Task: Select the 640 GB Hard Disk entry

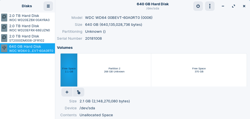Action: [27, 48]
